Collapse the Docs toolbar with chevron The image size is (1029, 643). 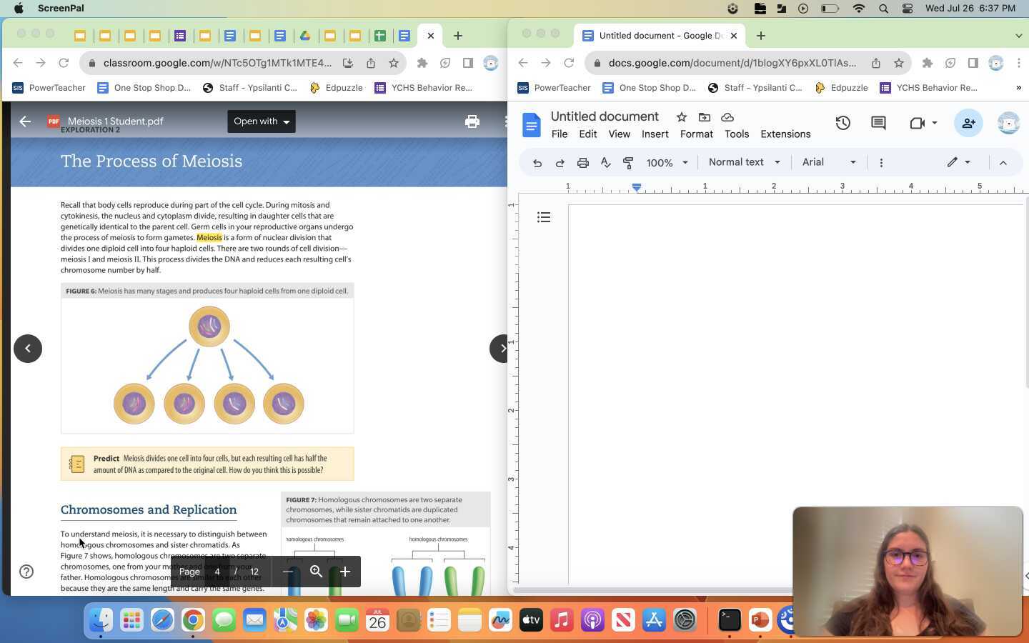1003,163
